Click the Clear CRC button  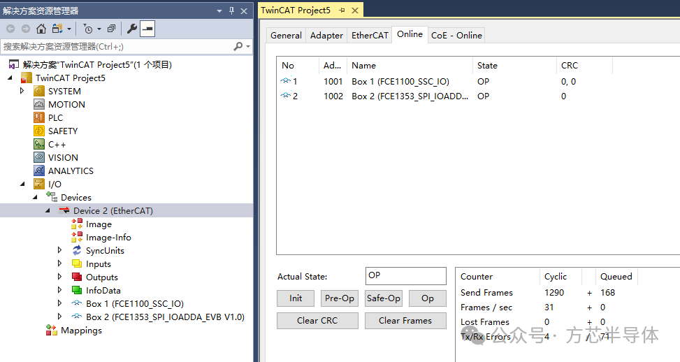317,320
